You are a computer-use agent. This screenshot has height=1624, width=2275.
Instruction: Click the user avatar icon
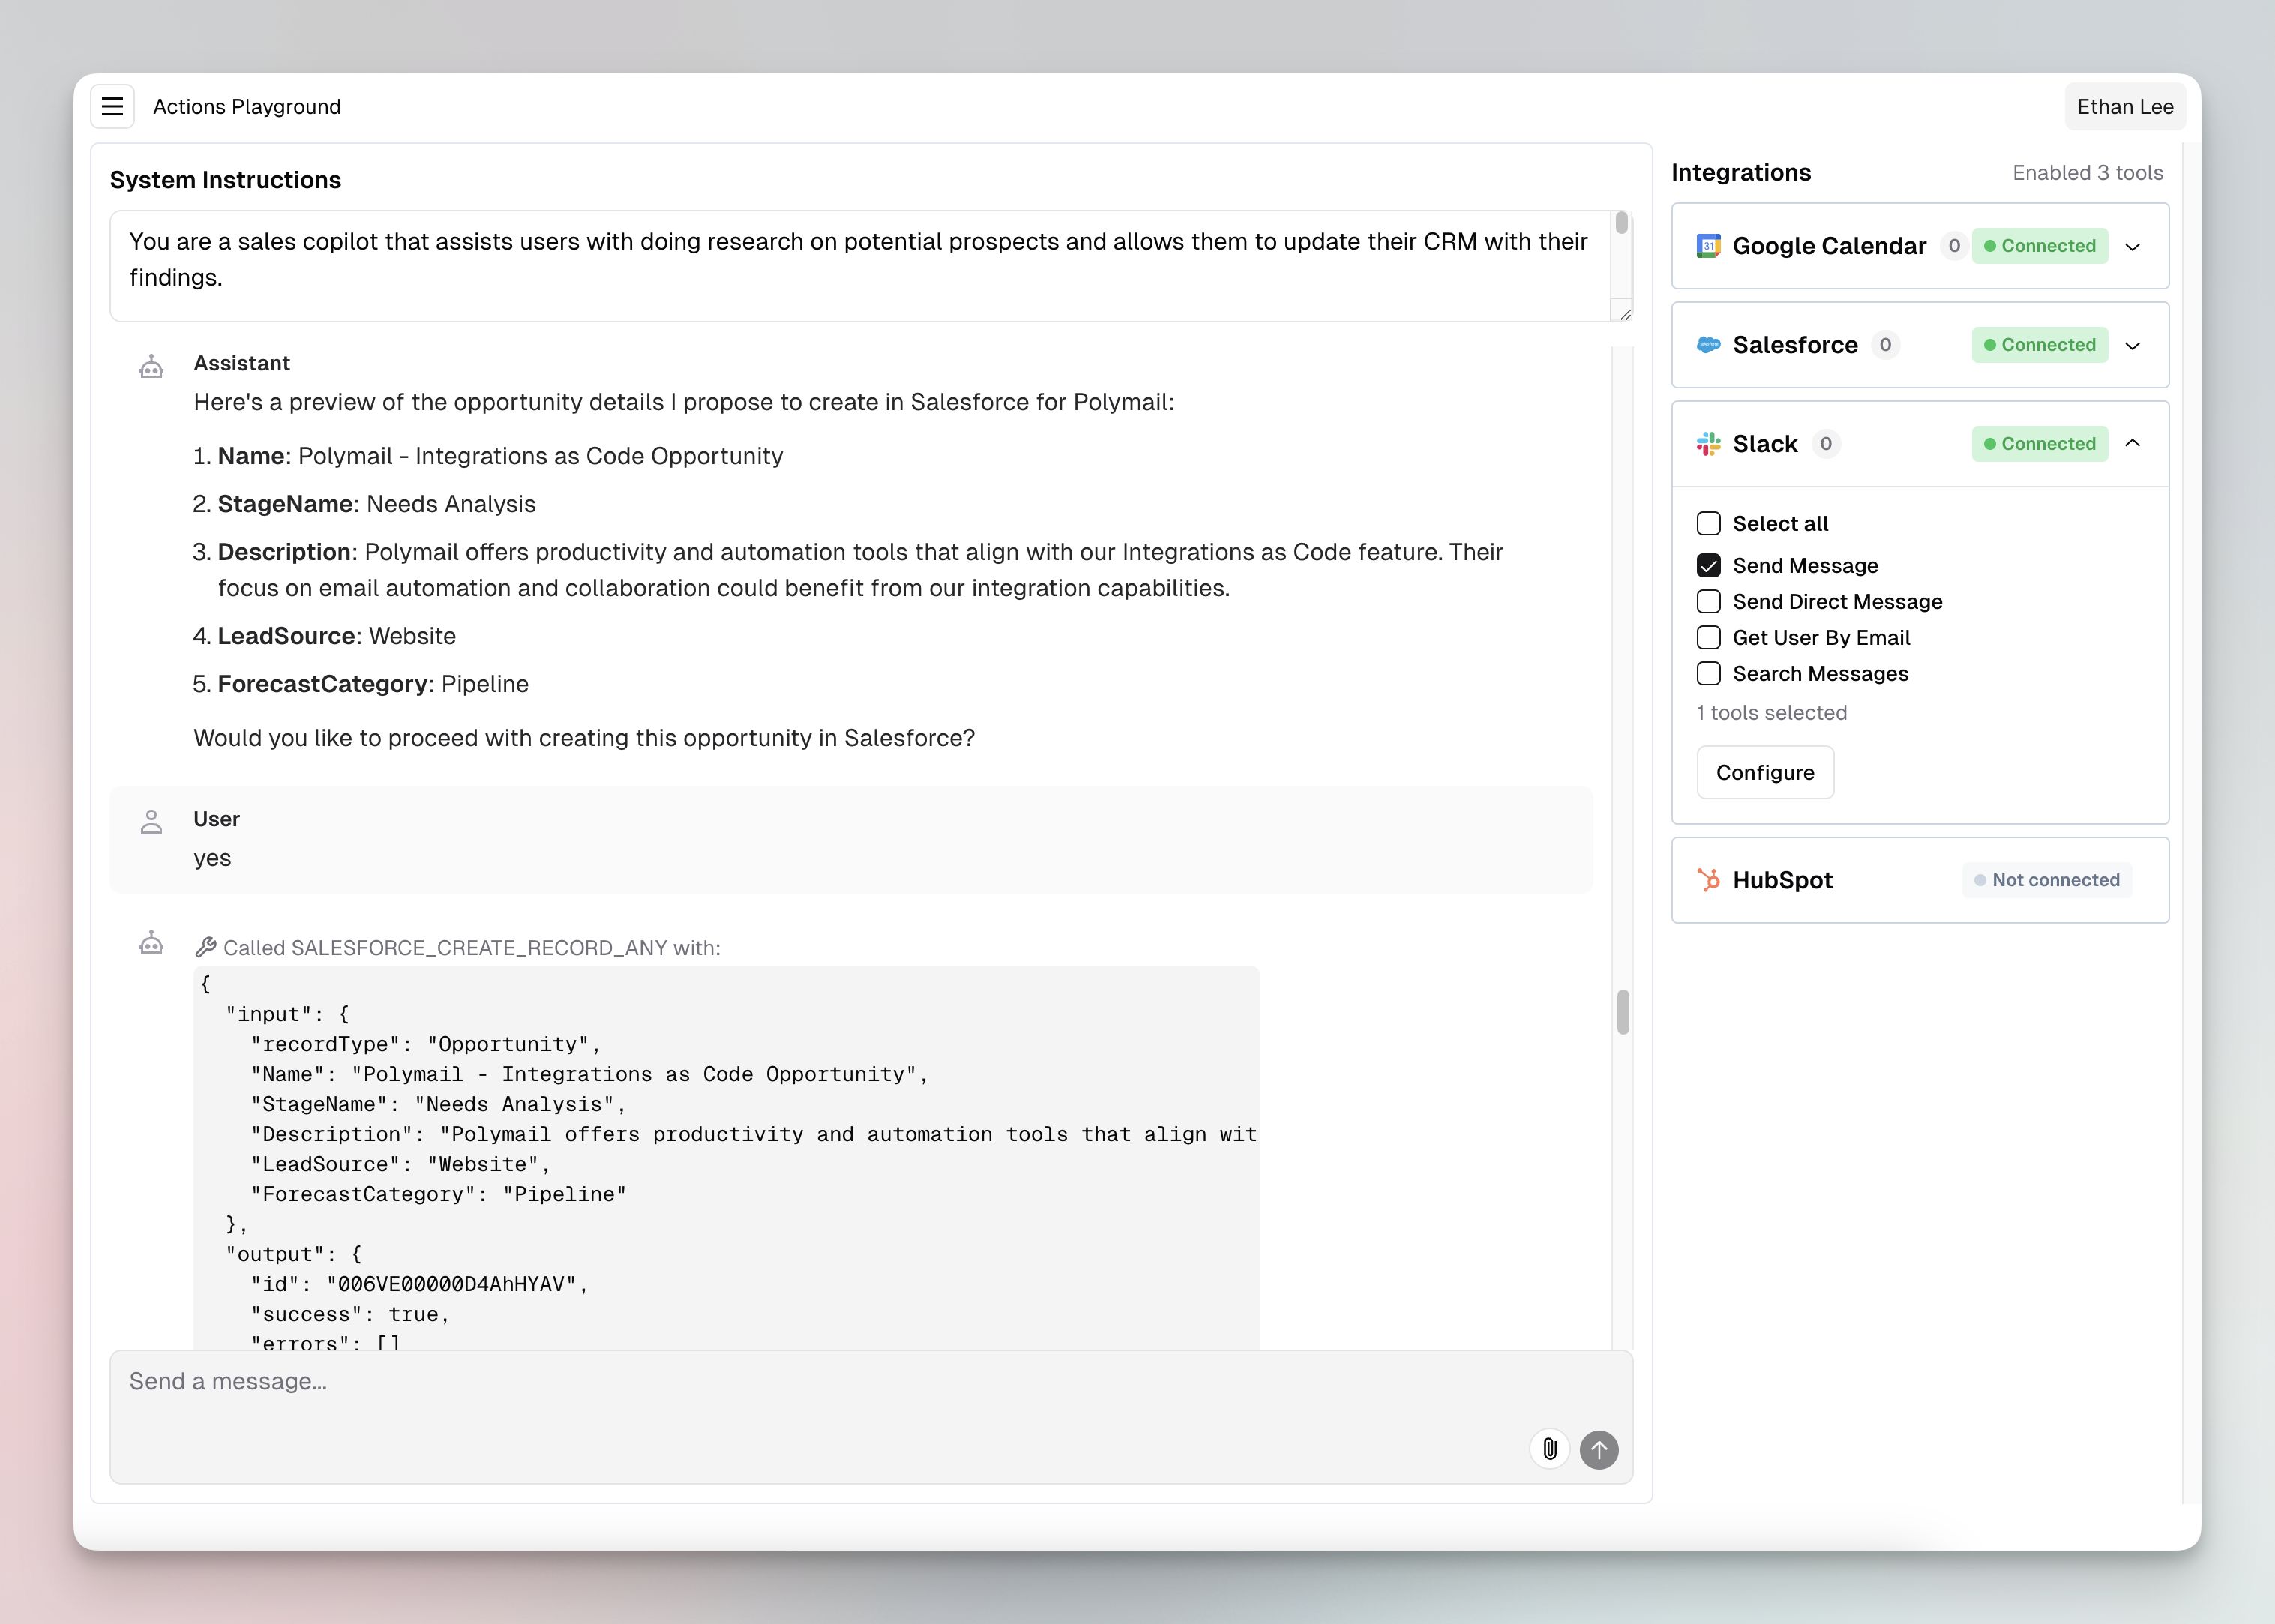click(x=151, y=822)
